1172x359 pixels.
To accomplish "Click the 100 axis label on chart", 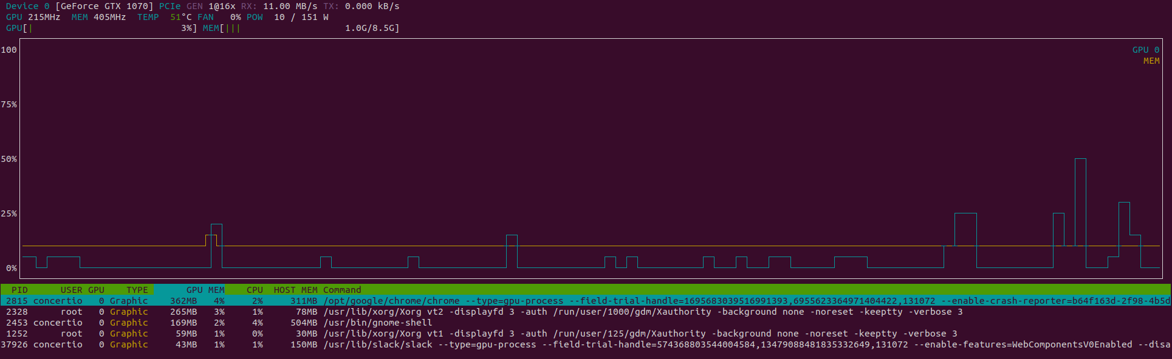I will (9, 50).
